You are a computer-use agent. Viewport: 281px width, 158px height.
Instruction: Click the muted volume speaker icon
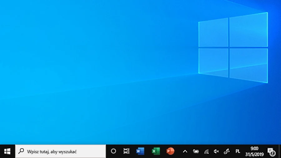pos(216,151)
